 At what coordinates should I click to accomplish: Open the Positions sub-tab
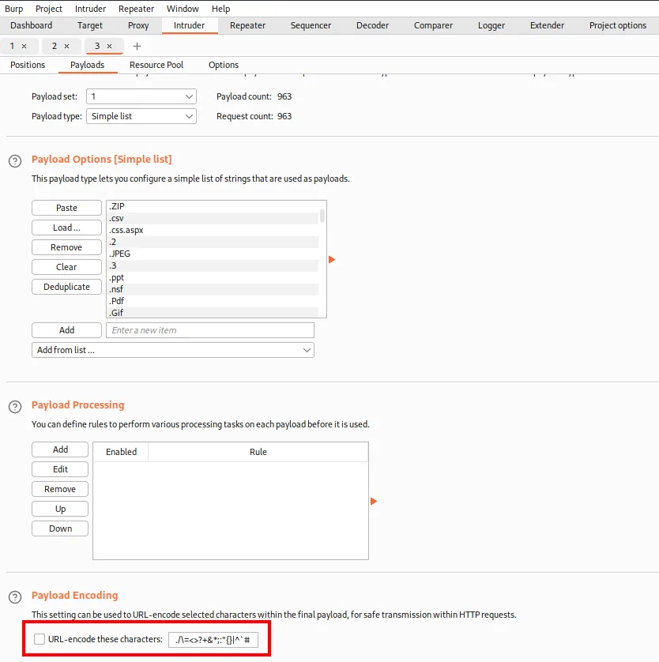coord(28,65)
